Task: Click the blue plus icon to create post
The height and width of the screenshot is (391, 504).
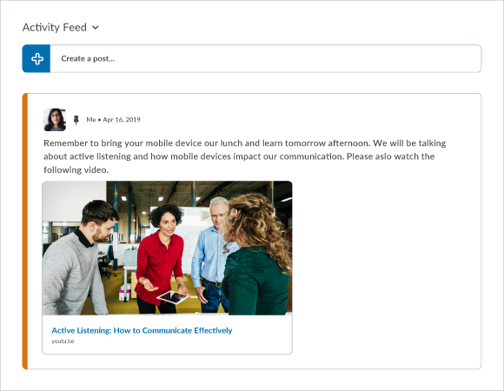Action: pyautogui.click(x=36, y=59)
